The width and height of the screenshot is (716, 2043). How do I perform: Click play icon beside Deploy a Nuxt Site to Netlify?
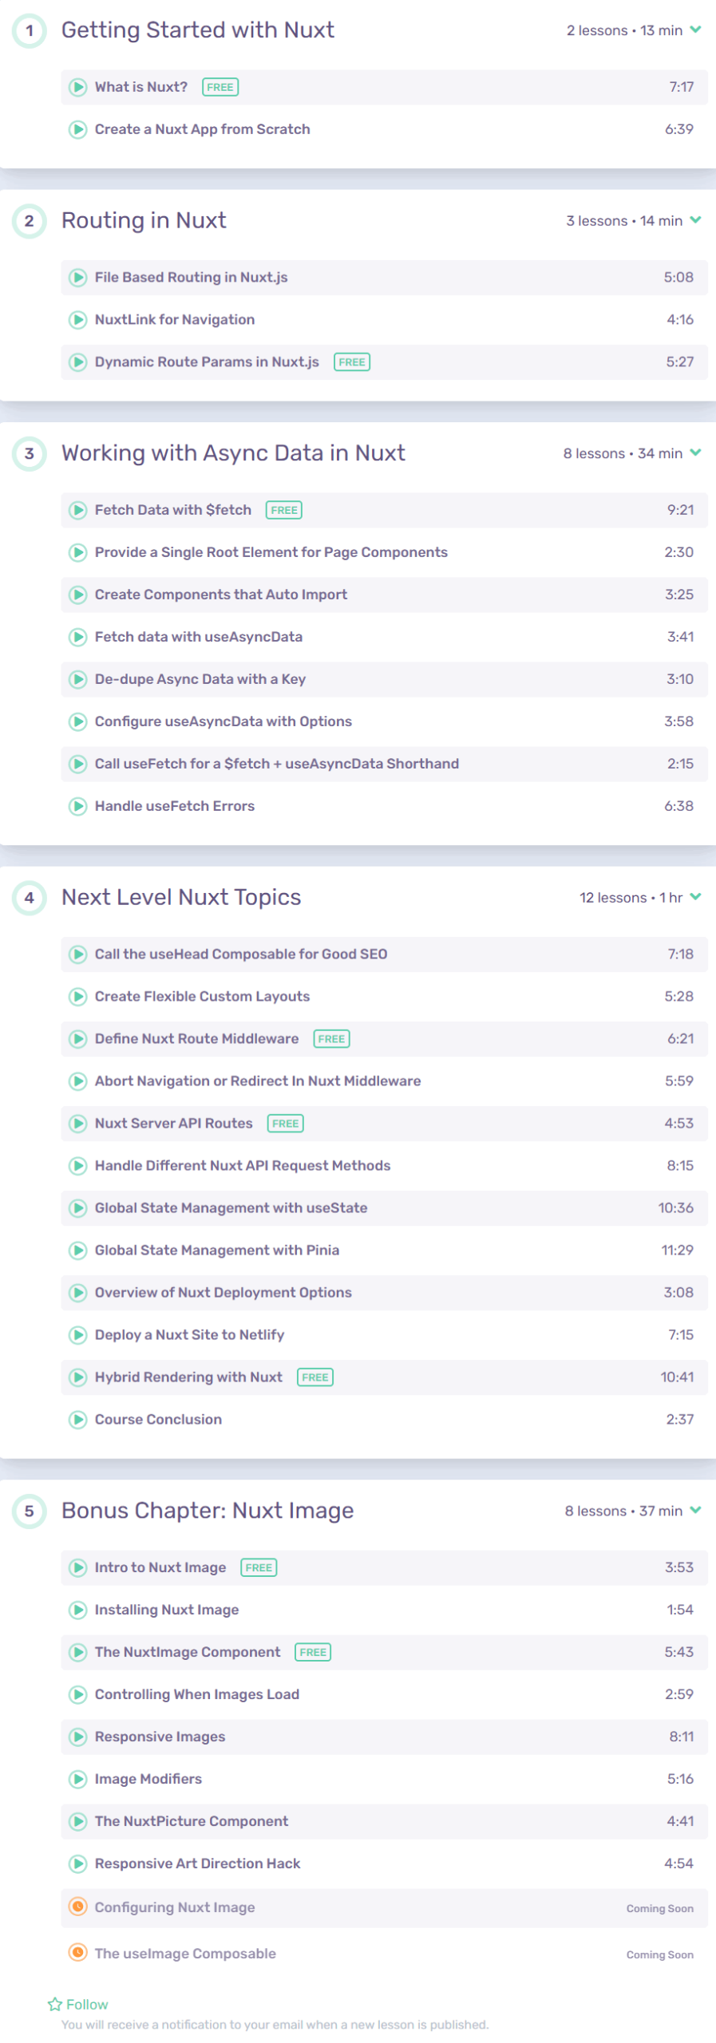77,1335
